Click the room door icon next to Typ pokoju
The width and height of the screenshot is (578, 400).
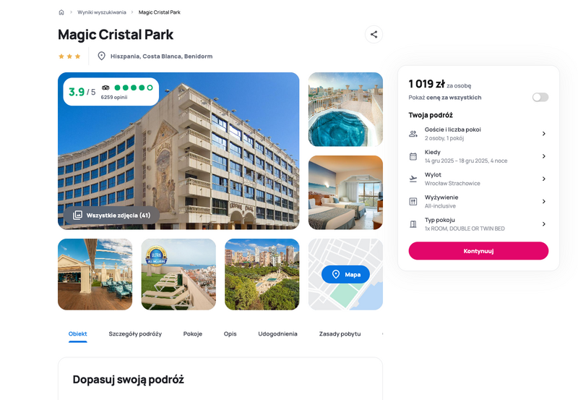413,224
